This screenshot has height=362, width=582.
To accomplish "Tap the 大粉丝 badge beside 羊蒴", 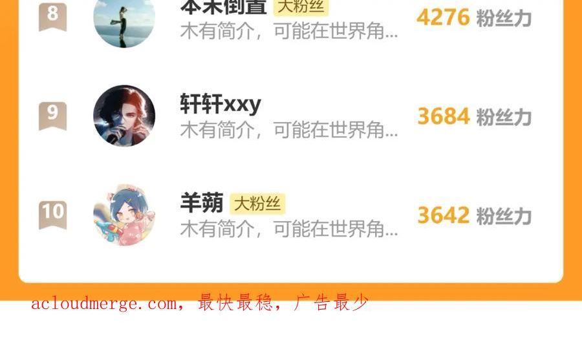I will [257, 204].
